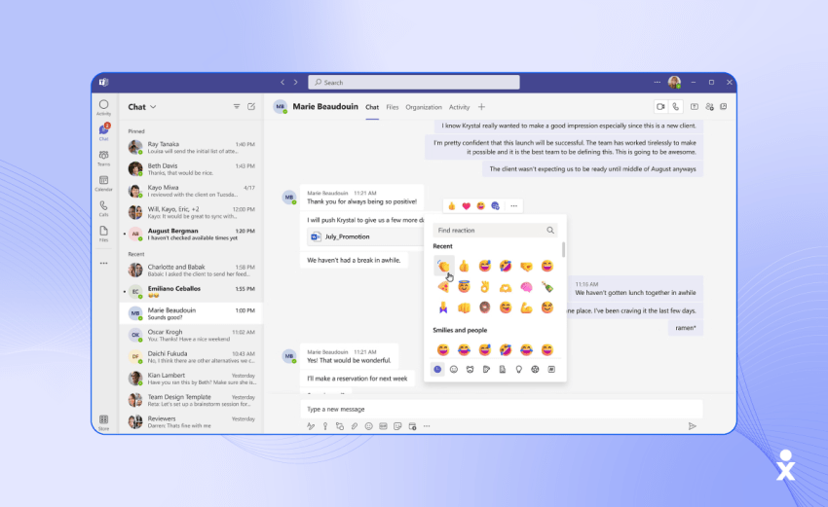Choose the pizza slice emoji
Image resolution: width=828 pixels, height=507 pixels.
443,287
